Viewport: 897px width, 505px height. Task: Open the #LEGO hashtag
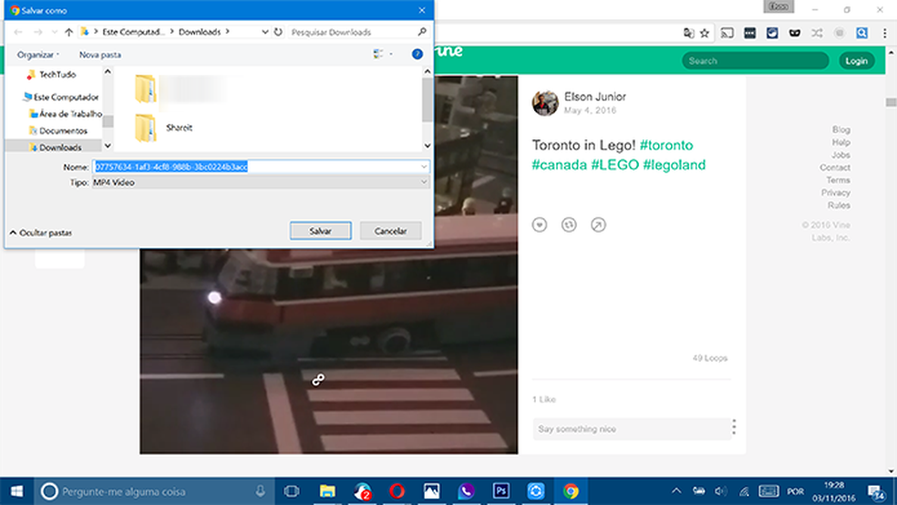click(x=615, y=165)
